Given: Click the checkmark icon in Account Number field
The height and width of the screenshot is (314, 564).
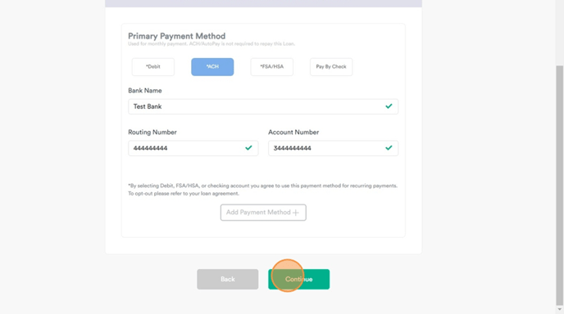Looking at the screenshot, I should (389, 148).
